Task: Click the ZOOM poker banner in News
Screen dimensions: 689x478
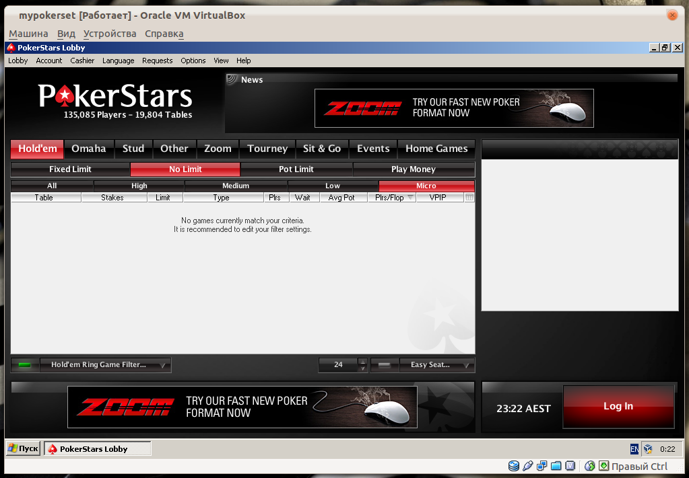Action: coord(454,108)
